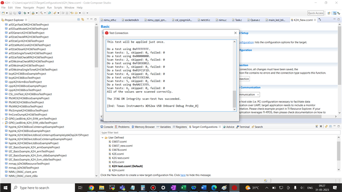Click the Search magnifier toolbar icon
Screen dimensions: 342x192
[x=50, y=13]
